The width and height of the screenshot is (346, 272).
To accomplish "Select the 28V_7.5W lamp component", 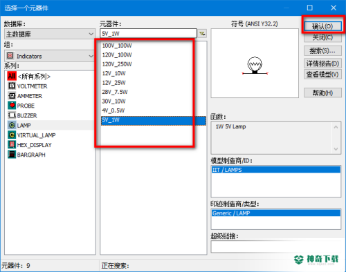I will pyautogui.click(x=115, y=92).
